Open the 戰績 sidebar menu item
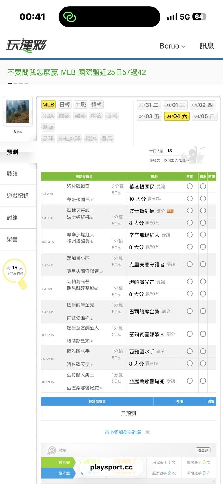Screen dimensions: 223x484 click(12, 174)
